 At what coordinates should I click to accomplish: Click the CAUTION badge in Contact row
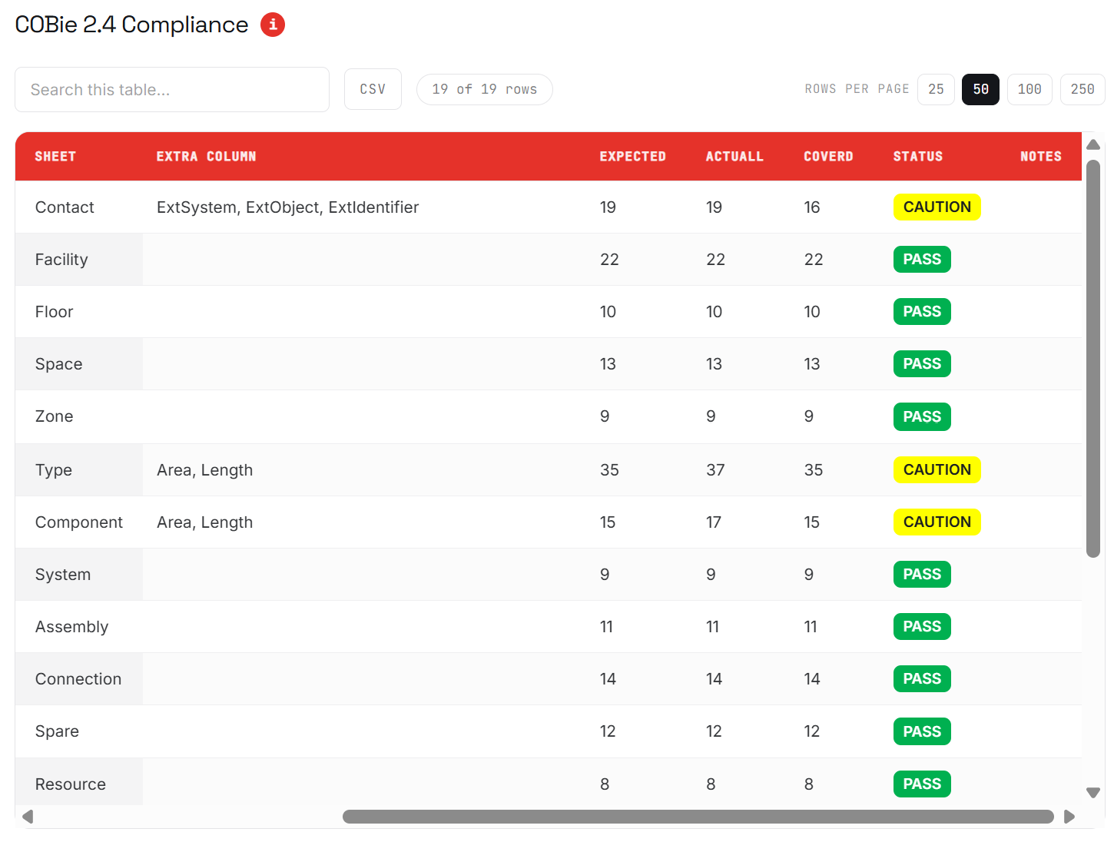937,207
